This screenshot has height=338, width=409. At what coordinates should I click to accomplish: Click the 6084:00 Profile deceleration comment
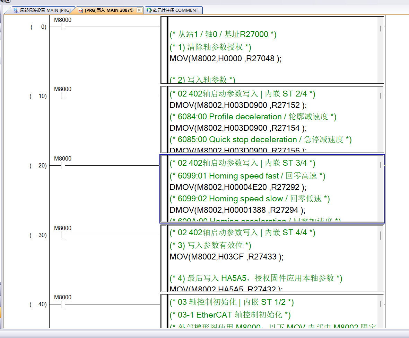coord(253,117)
